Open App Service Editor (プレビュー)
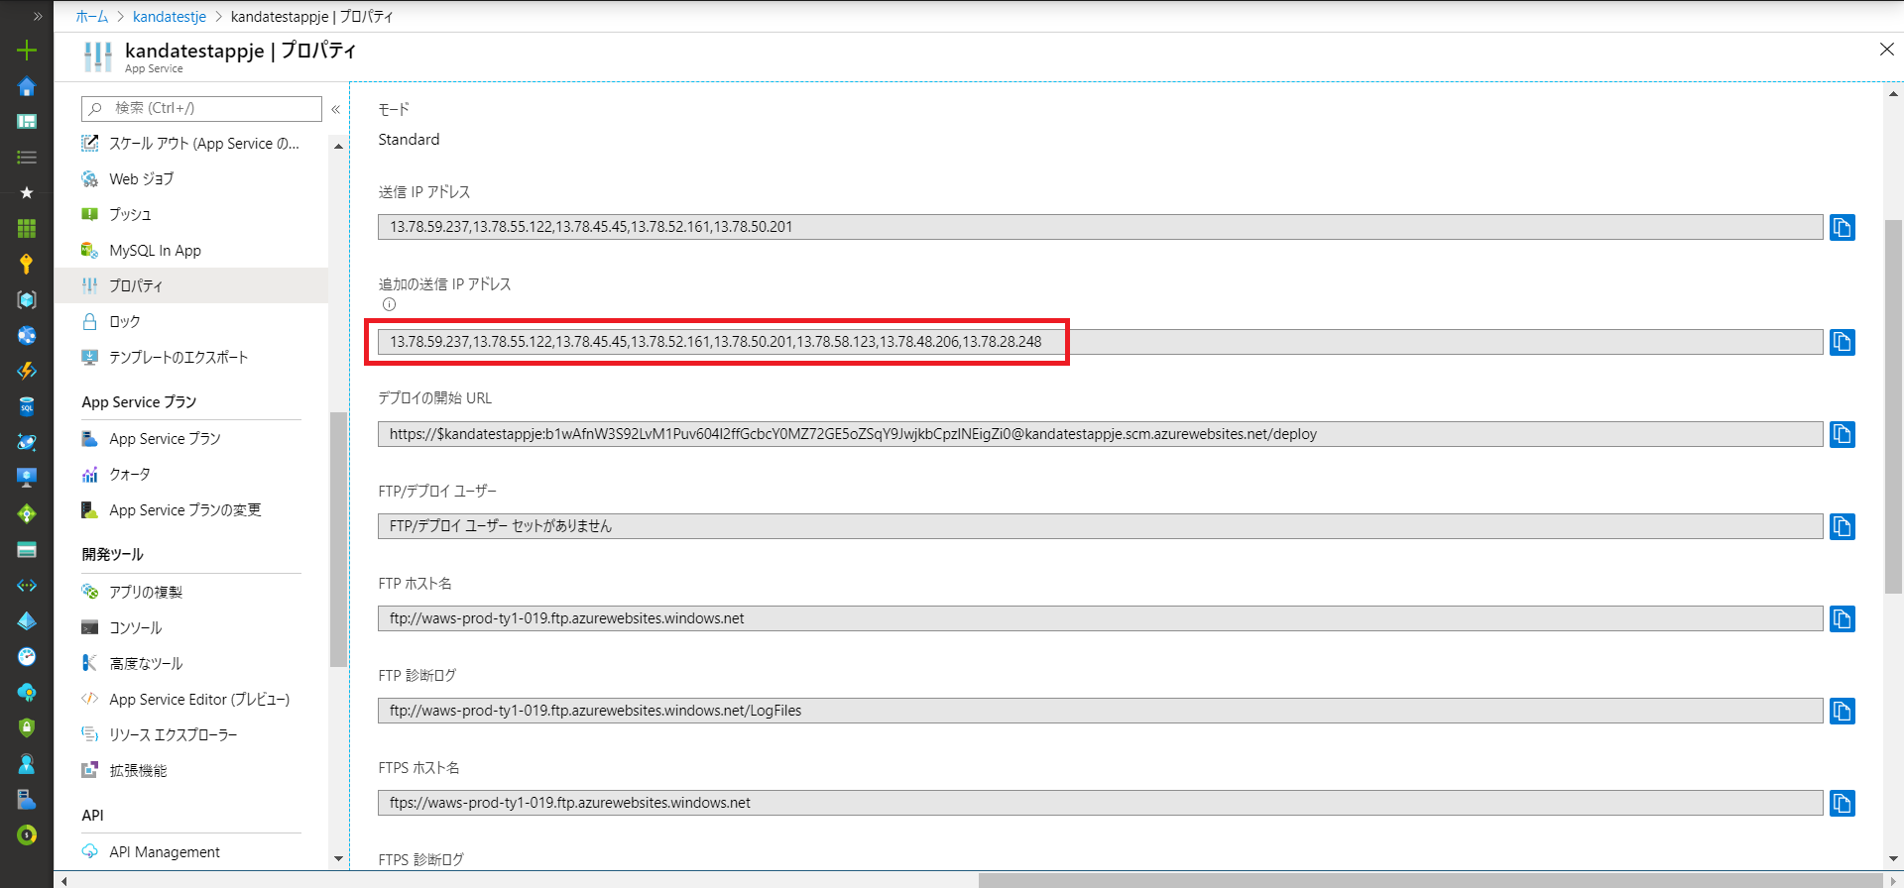Viewport: 1904px width, 888px height. click(198, 700)
